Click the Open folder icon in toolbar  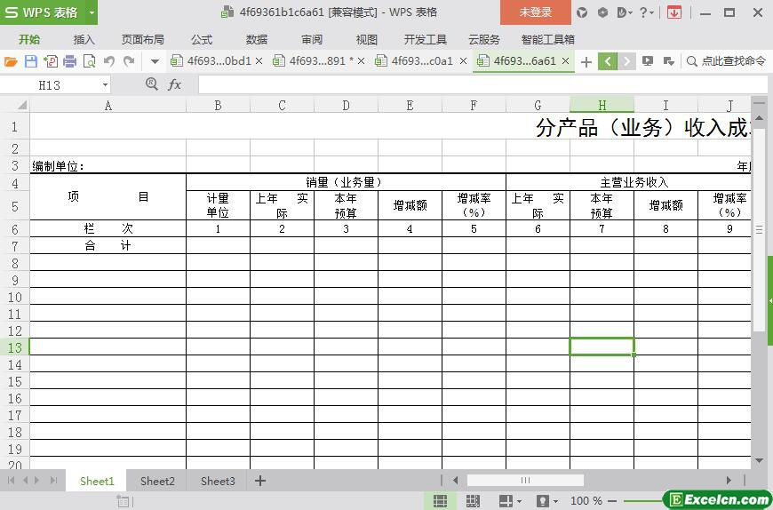click(x=11, y=61)
